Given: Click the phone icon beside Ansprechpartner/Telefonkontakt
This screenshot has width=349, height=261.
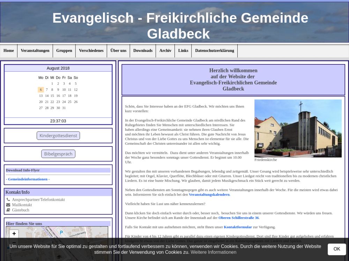Looking at the screenshot, I should 8,200.
